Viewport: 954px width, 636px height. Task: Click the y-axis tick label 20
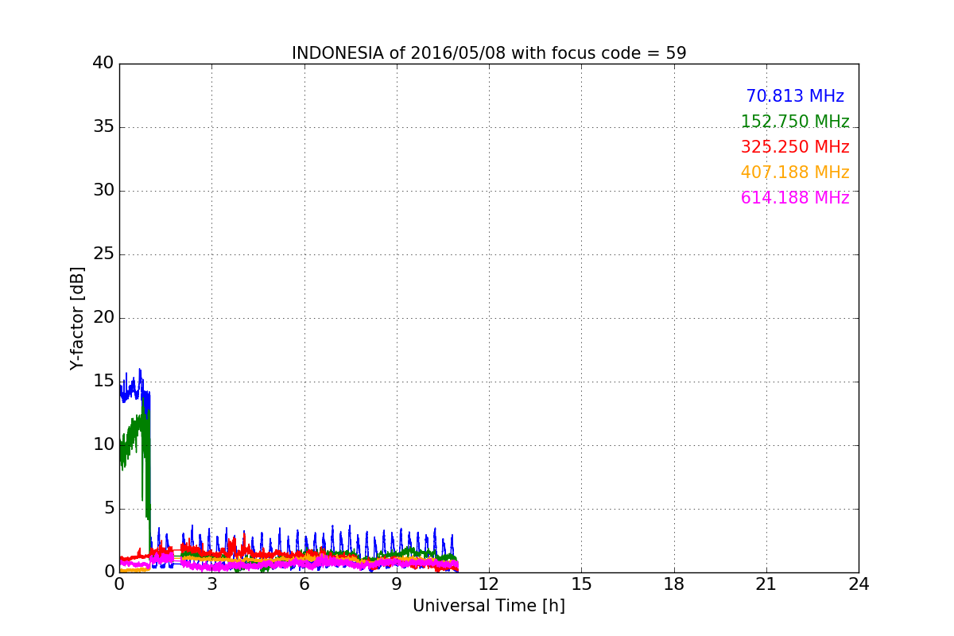coord(103,317)
